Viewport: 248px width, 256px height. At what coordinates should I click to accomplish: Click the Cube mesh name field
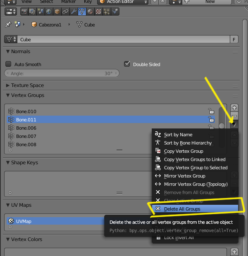point(124,40)
